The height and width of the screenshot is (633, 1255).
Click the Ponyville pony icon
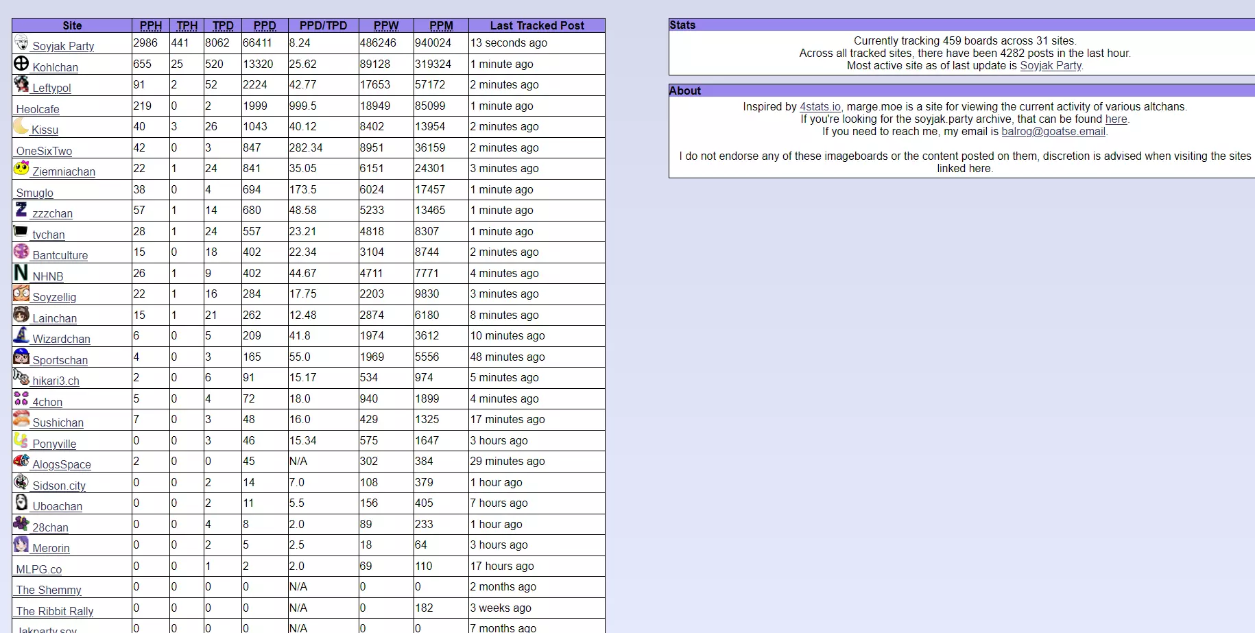tap(21, 440)
